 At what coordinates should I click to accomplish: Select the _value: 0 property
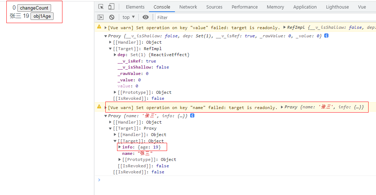[x=129, y=80]
